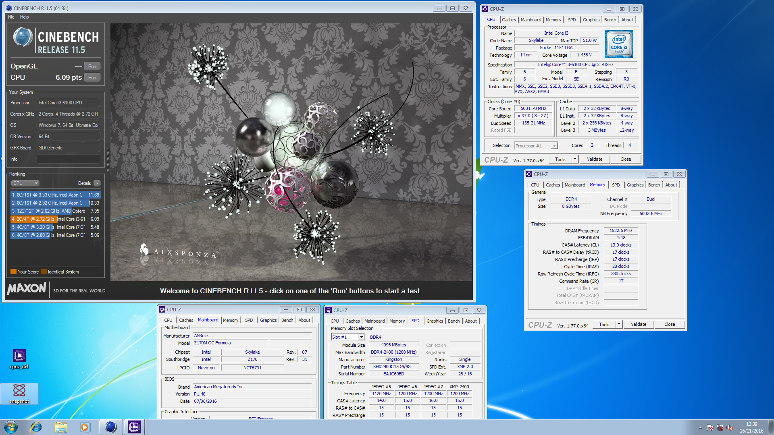Image resolution: width=774 pixels, height=435 pixels.
Task: Select ranking row 4 Intel Core i3 6.09
Action: tap(56, 219)
